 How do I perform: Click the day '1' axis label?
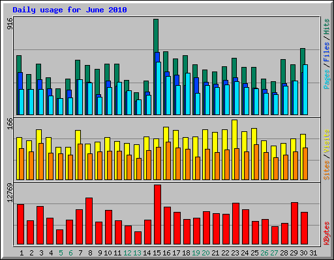(22, 253)
